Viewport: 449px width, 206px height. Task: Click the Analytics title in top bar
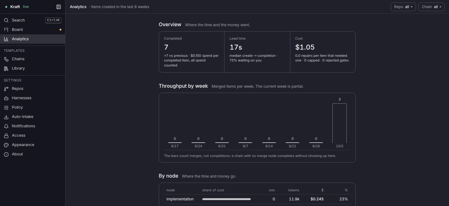point(78,7)
